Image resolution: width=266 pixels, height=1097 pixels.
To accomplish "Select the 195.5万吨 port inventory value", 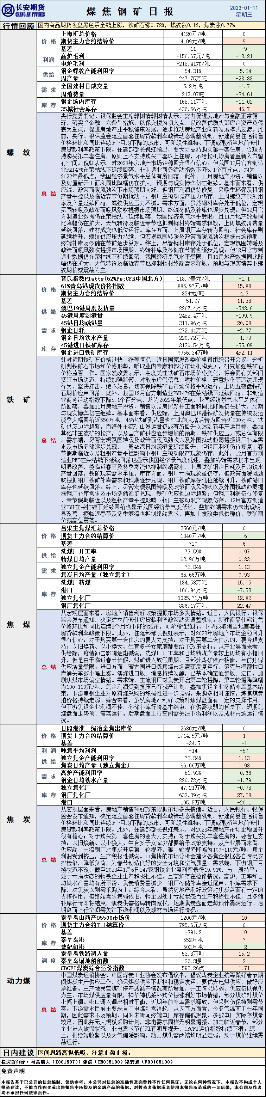I will [x=193, y=802].
